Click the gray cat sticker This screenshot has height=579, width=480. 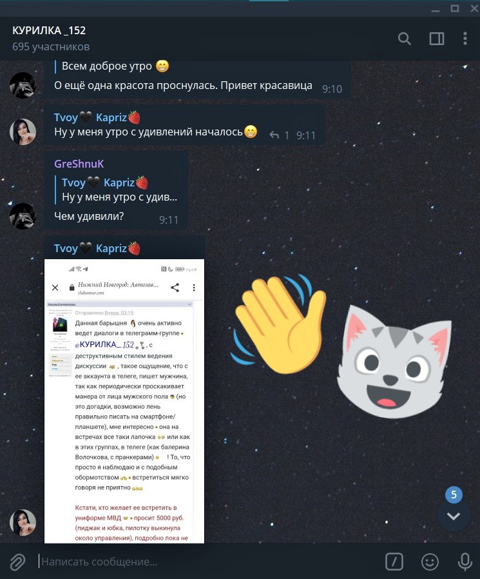tap(394, 362)
